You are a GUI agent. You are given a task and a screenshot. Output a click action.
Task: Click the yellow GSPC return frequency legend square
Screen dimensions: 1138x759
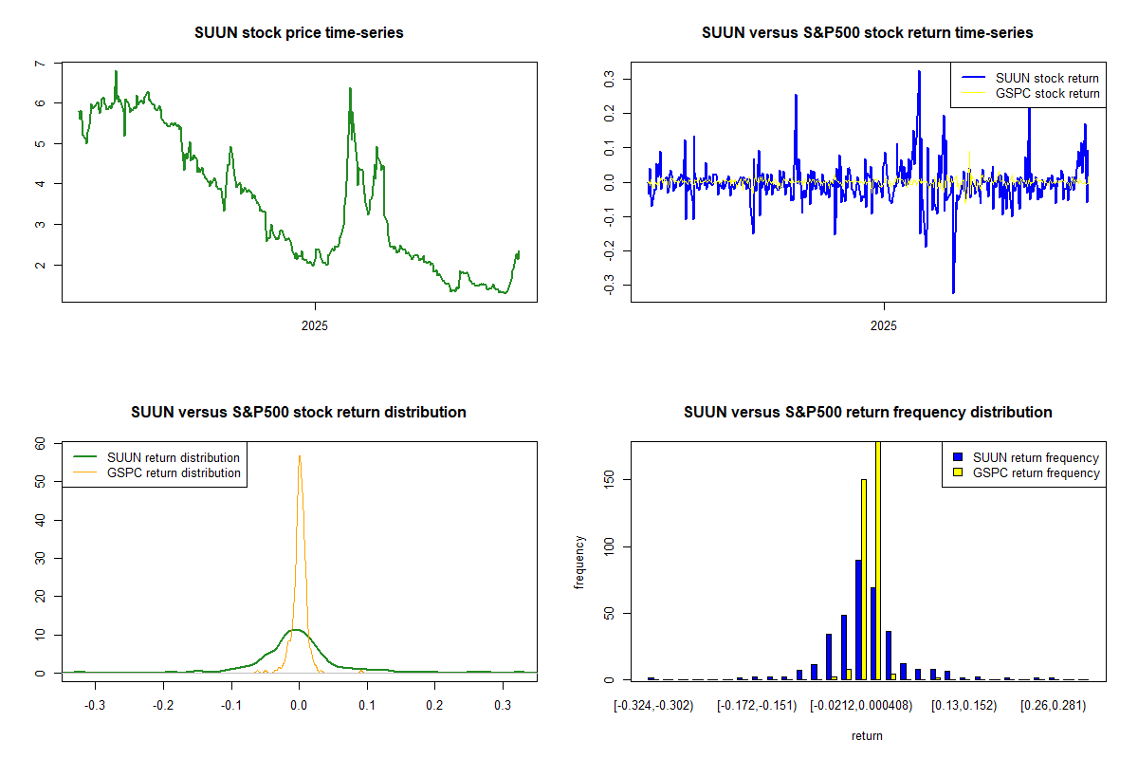pyautogui.click(x=959, y=472)
